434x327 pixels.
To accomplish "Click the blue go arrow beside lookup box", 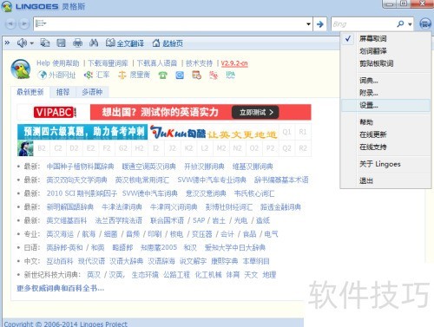I will click(320, 24).
